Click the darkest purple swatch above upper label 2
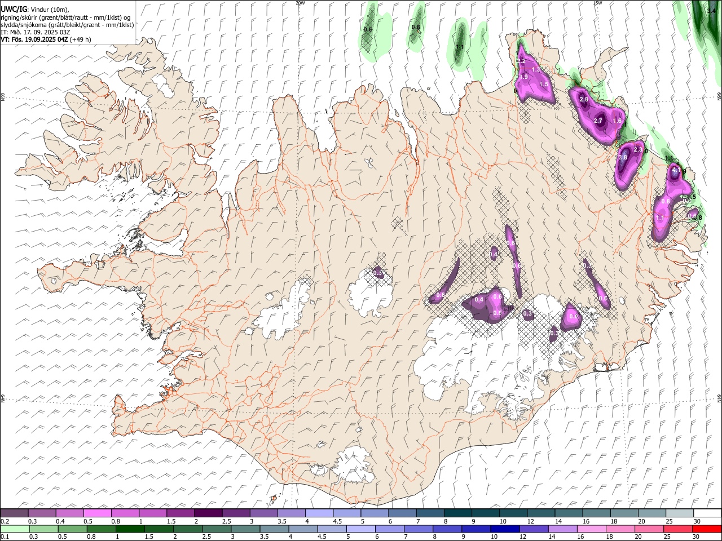 pos(208,513)
